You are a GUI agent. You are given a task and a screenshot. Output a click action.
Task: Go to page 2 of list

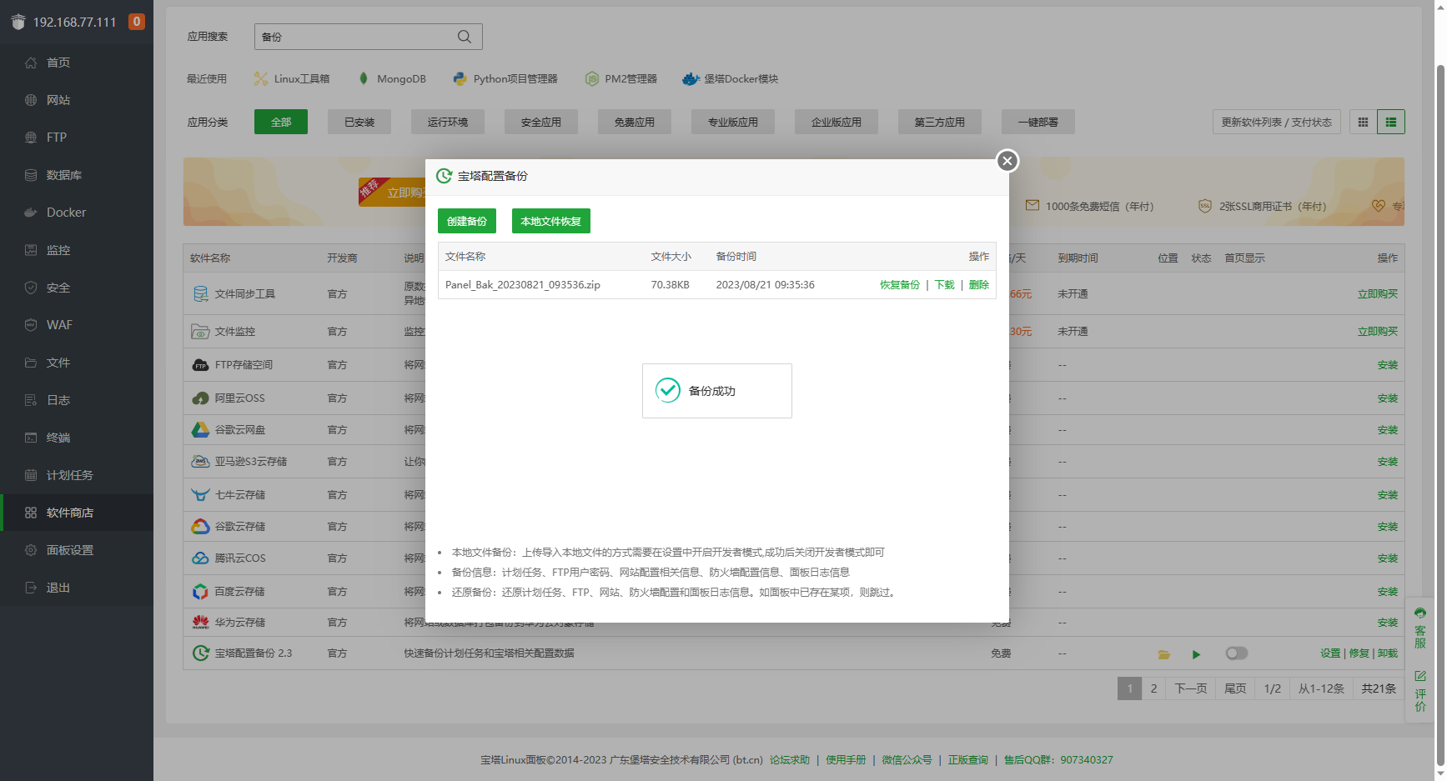coord(1153,688)
